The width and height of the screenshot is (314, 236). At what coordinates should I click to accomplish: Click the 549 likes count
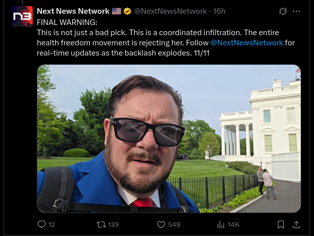click(x=174, y=224)
